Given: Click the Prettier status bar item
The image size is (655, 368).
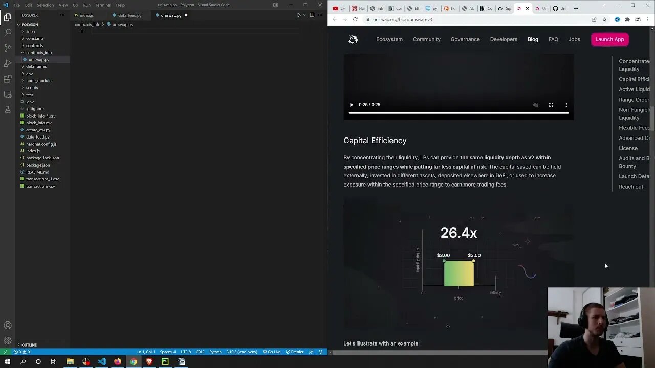Looking at the screenshot, I should [x=295, y=352].
